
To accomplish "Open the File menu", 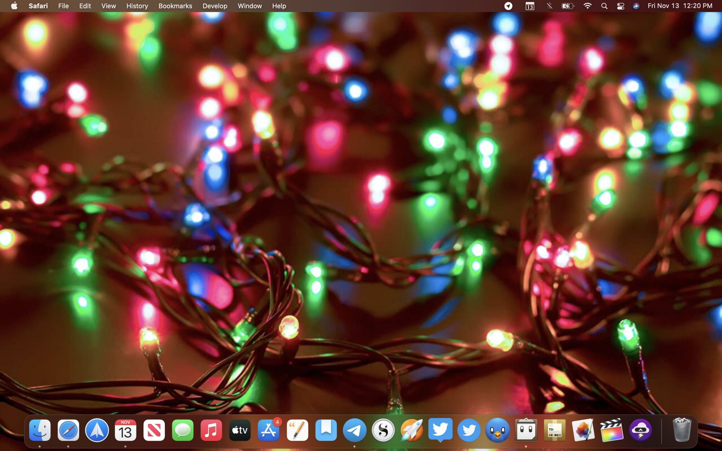I will [x=63, y=6].
